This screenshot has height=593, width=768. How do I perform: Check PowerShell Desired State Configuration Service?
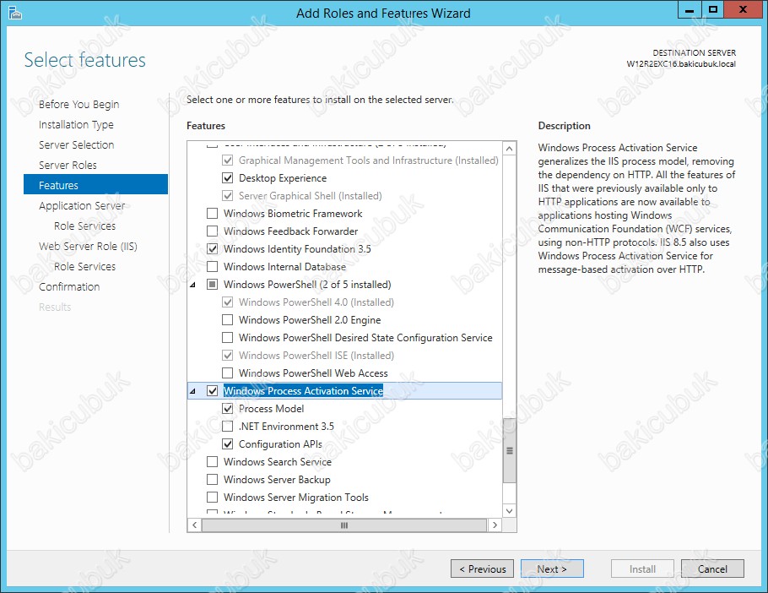tap(227, 337)
